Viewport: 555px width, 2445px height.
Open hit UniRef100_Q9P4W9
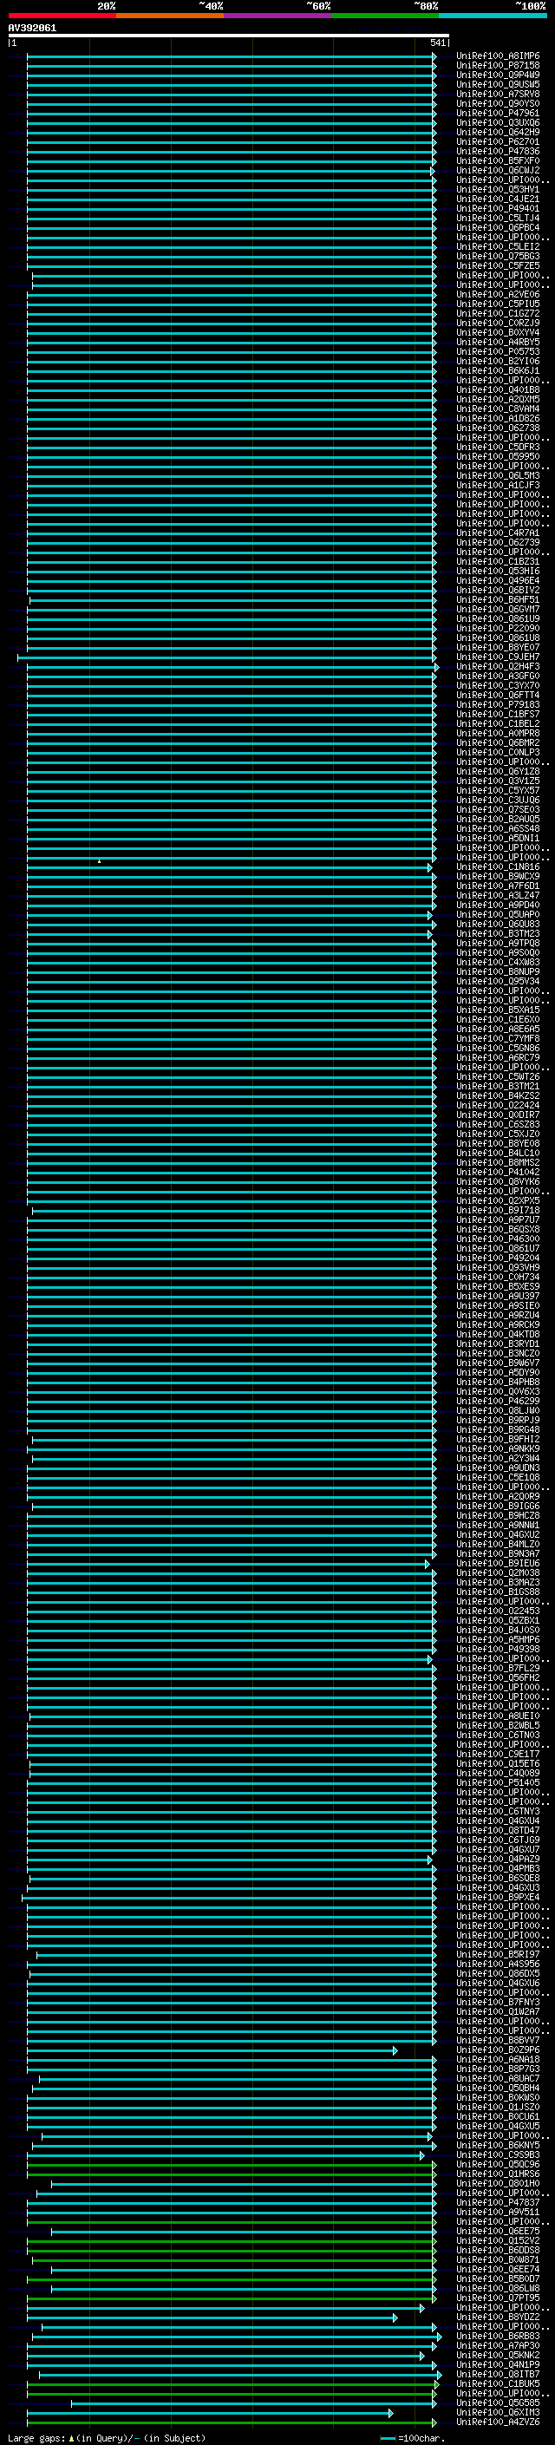click(x=498, y=75)
